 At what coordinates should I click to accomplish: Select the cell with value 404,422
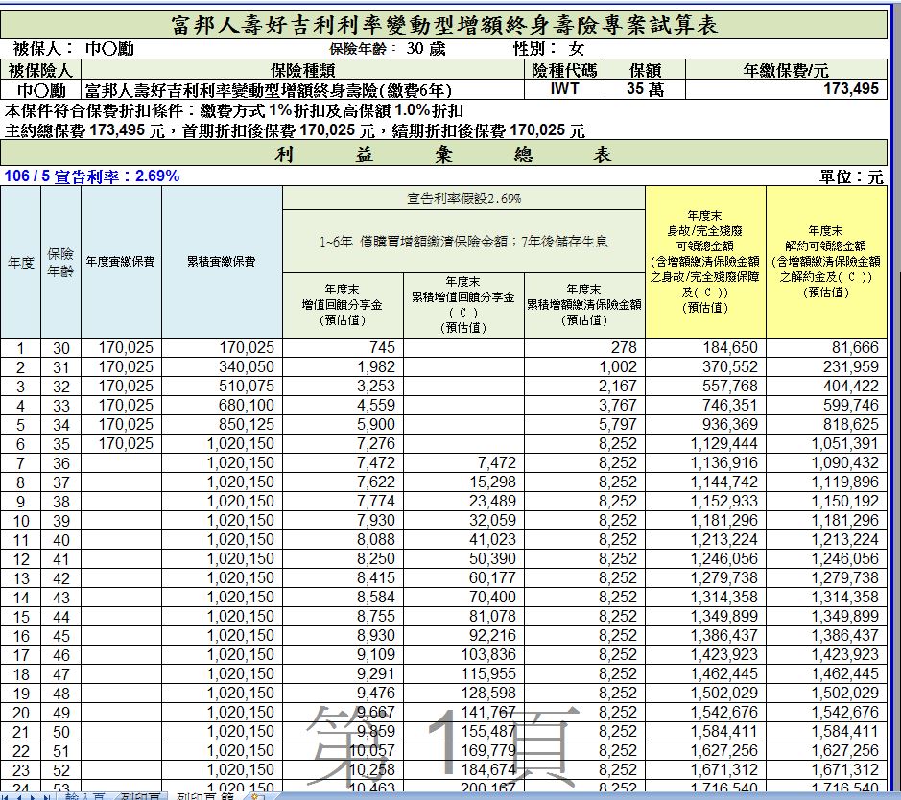[826, 386]
